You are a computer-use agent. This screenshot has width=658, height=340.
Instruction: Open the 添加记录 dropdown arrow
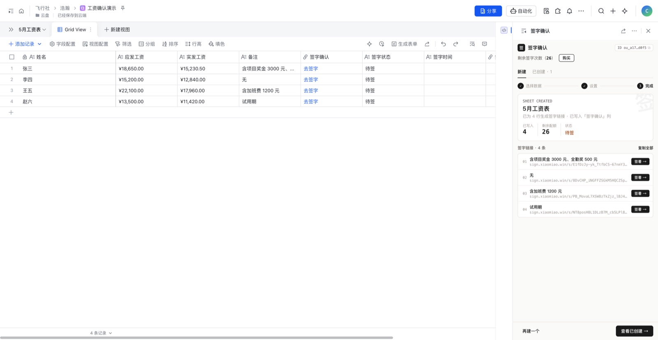pyautogui.click(x=39, y=44)
